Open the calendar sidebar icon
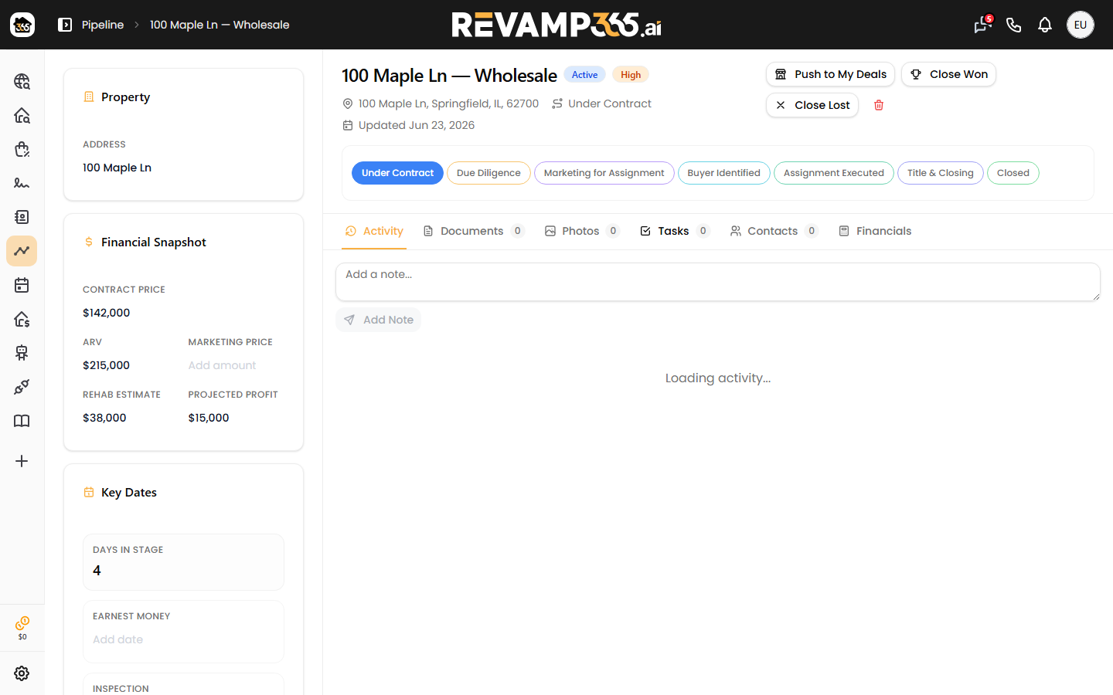 (x=22, y=285)
